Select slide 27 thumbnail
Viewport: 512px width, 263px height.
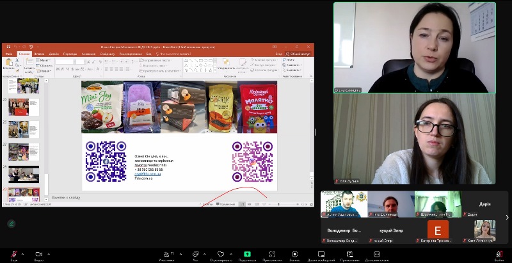click(x=24, y=152)
